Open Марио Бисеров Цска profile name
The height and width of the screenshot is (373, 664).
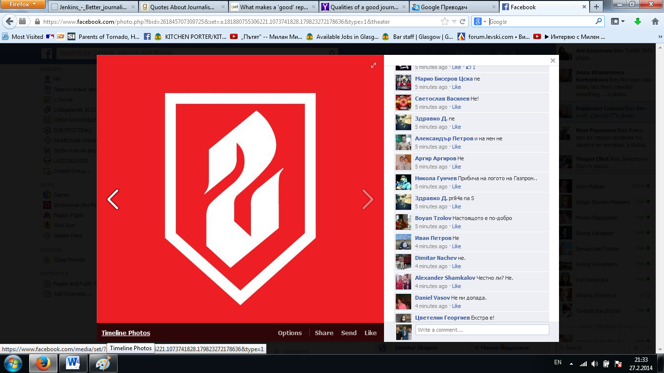[x=444, y=79]
